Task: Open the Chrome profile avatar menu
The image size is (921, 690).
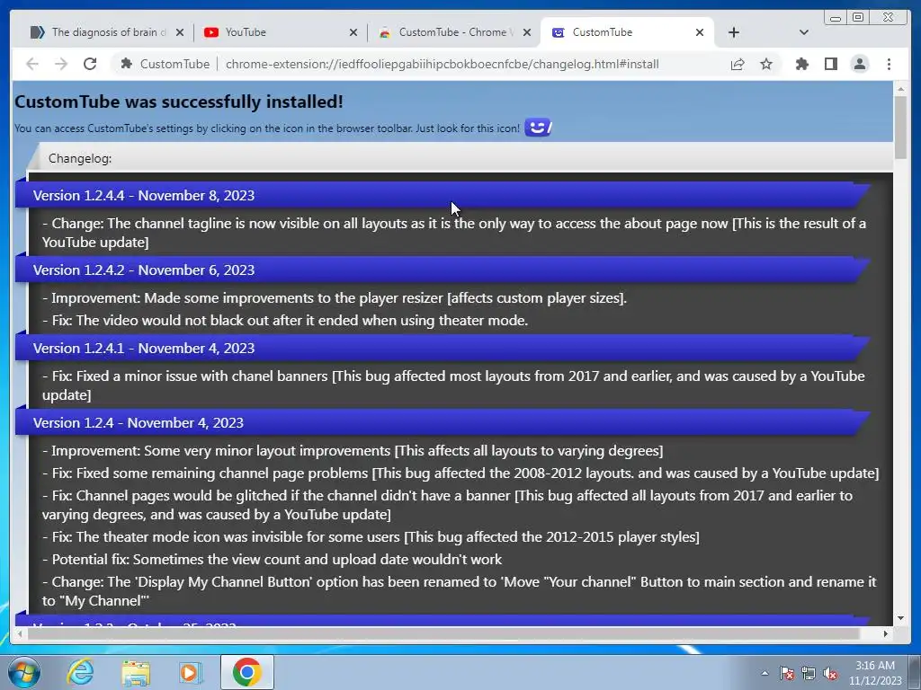Action: tap(860, 64)
